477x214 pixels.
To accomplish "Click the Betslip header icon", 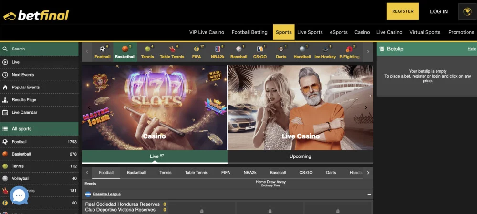I will (x=382, y=49).
